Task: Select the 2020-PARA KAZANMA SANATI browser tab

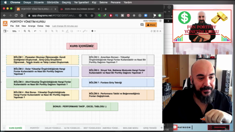Action: pos(80,9)
